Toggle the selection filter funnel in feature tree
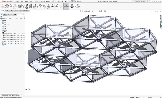 click(1, 17)
